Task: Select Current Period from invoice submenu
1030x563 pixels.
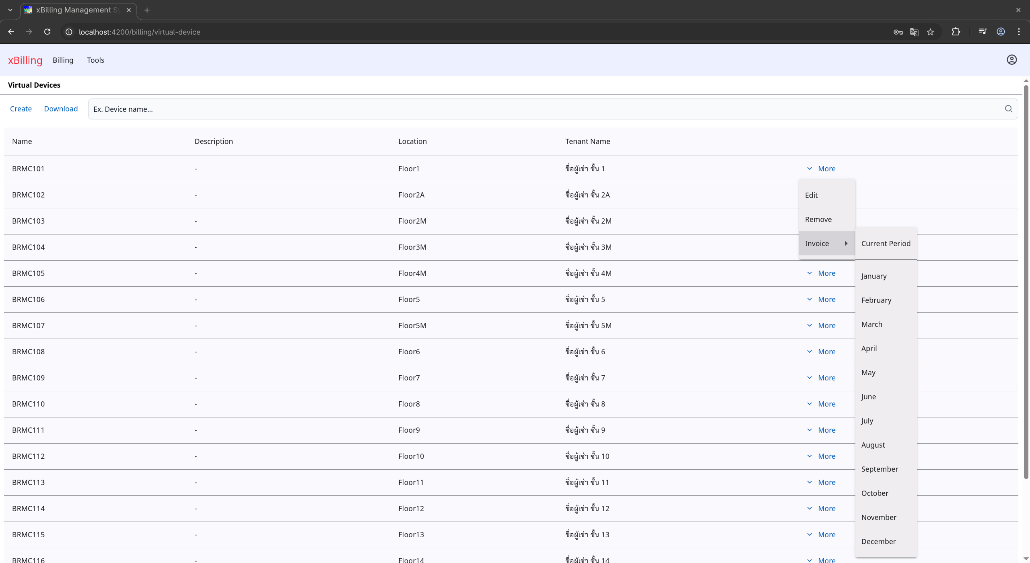Action: [x=885, y=243]
